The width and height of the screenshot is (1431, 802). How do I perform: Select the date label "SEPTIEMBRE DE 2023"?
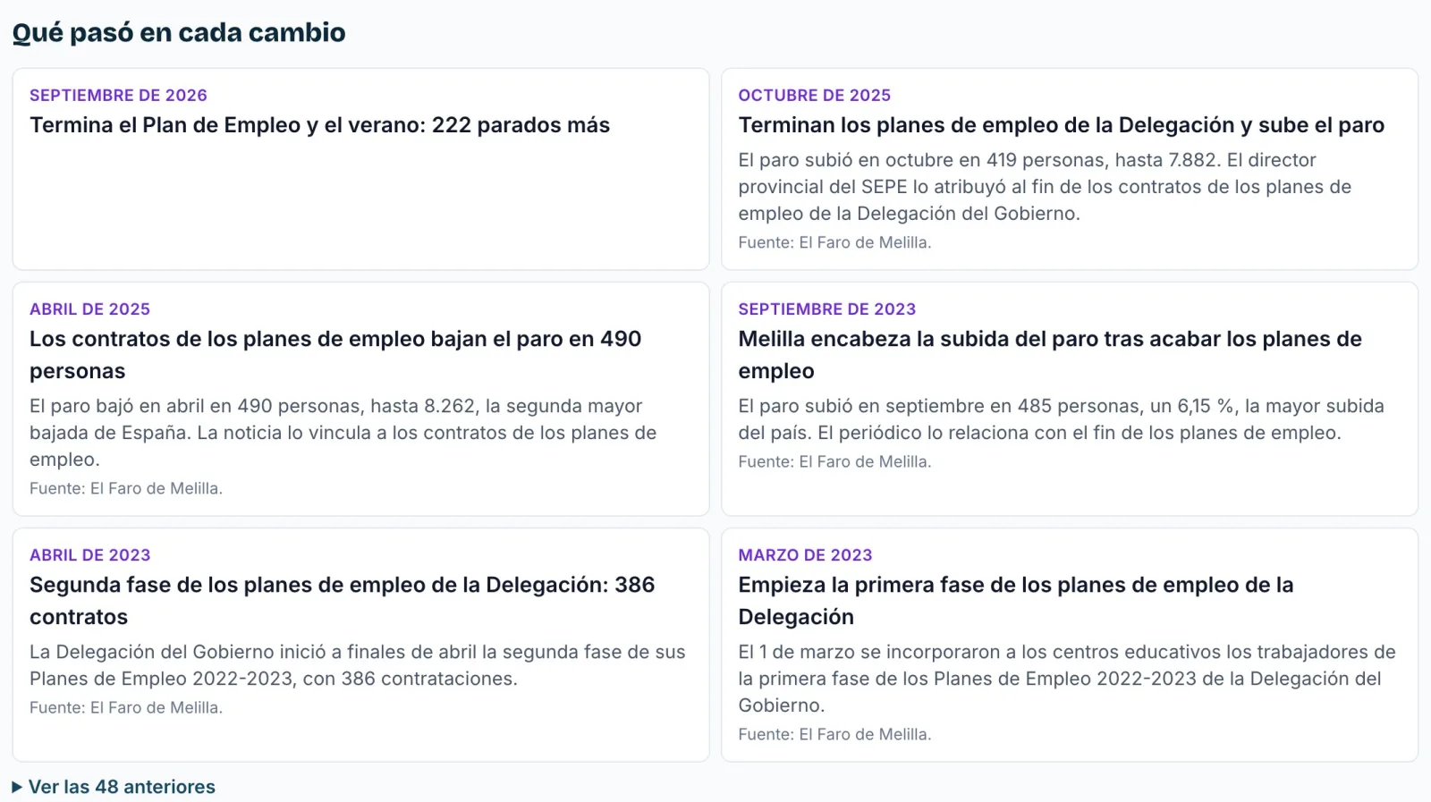(x=826, y=309)
